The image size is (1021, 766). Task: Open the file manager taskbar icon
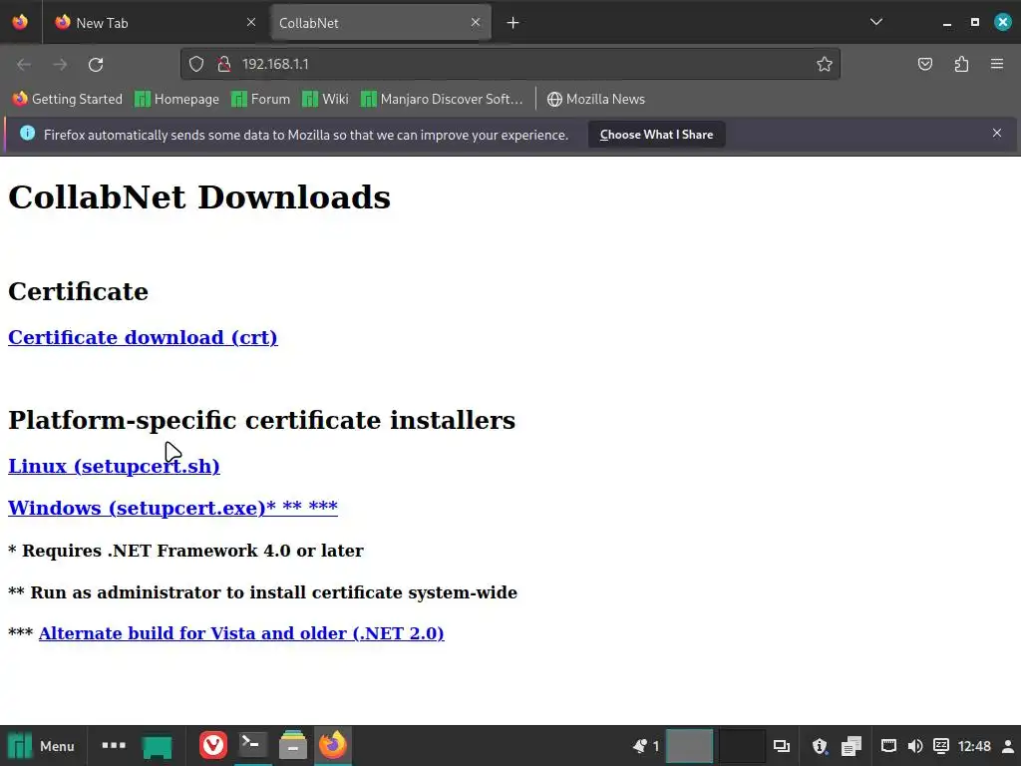(292, 744)
